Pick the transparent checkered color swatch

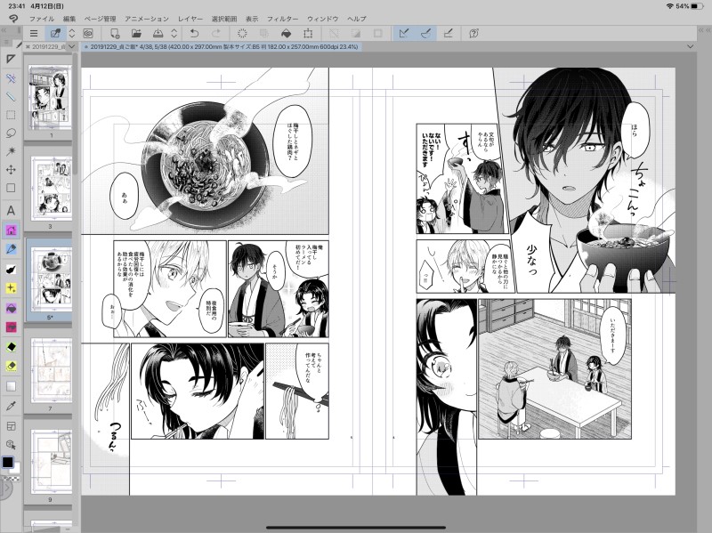(x=10, y=478)
